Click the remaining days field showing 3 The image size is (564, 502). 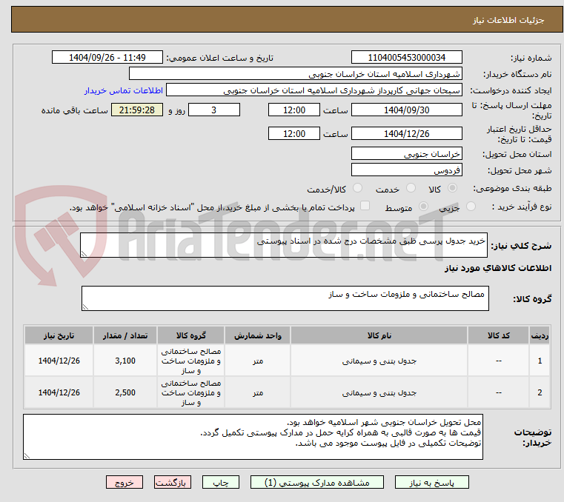tap(214, 110)
